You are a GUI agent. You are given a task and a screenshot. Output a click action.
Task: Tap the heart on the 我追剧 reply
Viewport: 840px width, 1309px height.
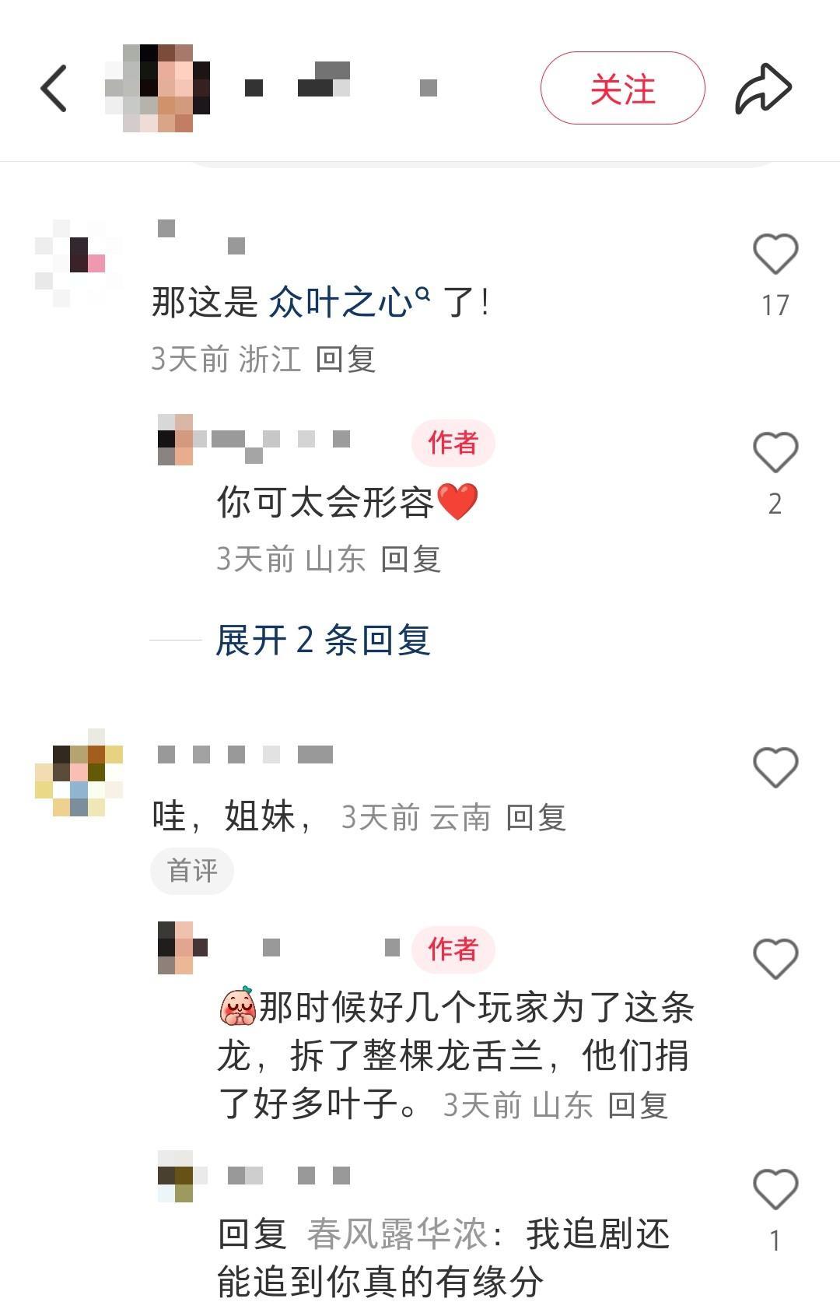(x=775, y=1189)
